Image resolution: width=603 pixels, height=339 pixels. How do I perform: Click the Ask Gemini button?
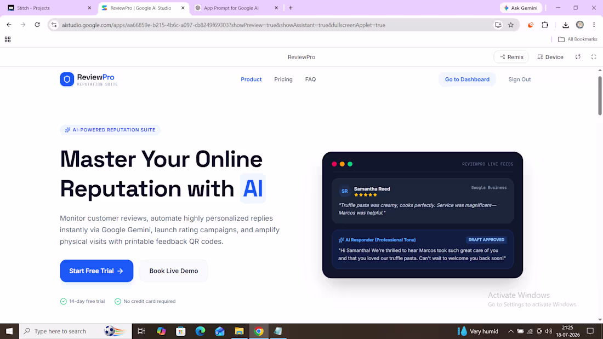coord(521,8)
